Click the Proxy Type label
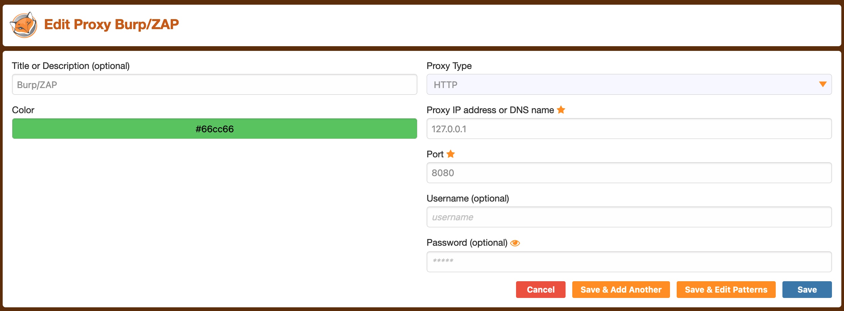Viewport: 844px width, 311px height. [449, 66]
